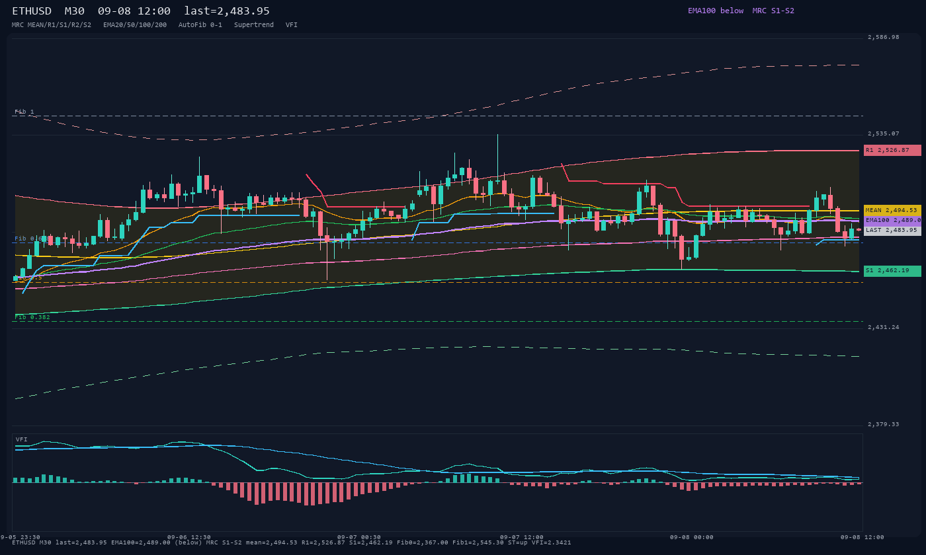Click the 2,586.98 price axis label

click(x=884, y=37)
